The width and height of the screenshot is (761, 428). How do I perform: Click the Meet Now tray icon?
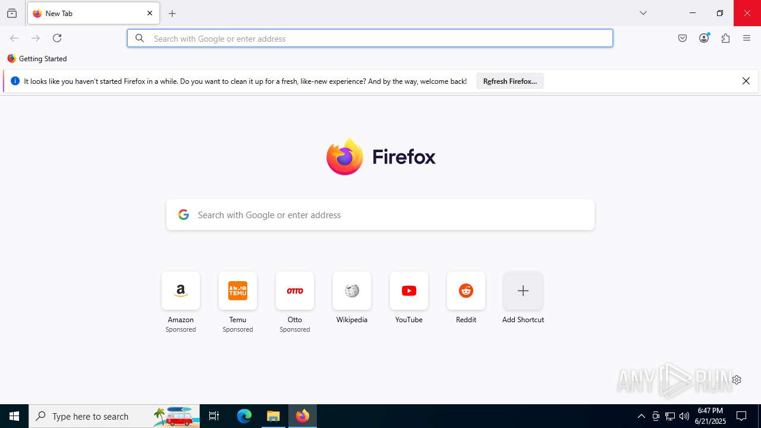pyautogui.click(x=656, y=416)
